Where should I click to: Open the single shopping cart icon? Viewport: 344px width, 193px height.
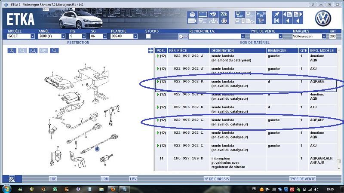[x=261, y=21]
